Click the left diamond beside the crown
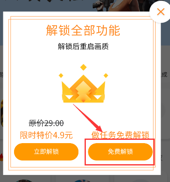The image size is (170, 182). pyautogui.click(x=61, y=76)
